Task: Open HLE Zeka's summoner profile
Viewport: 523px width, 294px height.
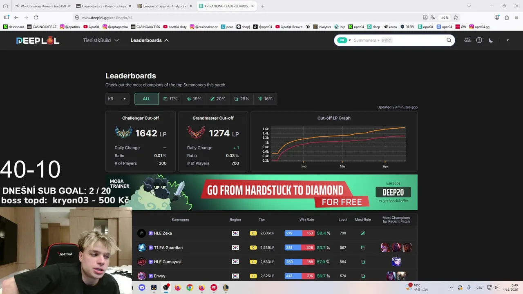Action: (x=163, y=233)
